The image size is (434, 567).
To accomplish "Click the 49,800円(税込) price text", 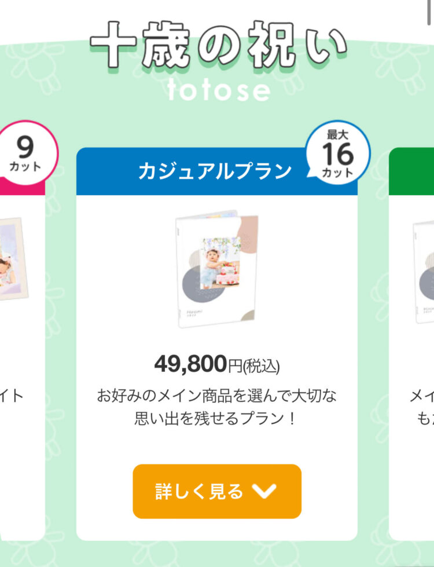I will click(217, 364).
